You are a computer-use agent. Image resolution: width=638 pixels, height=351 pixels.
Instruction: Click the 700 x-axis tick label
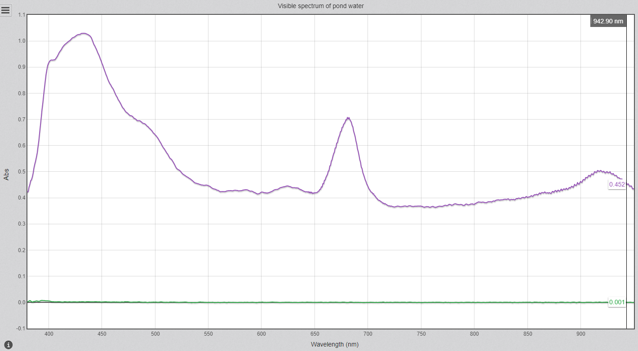click(x=368, y=334)
